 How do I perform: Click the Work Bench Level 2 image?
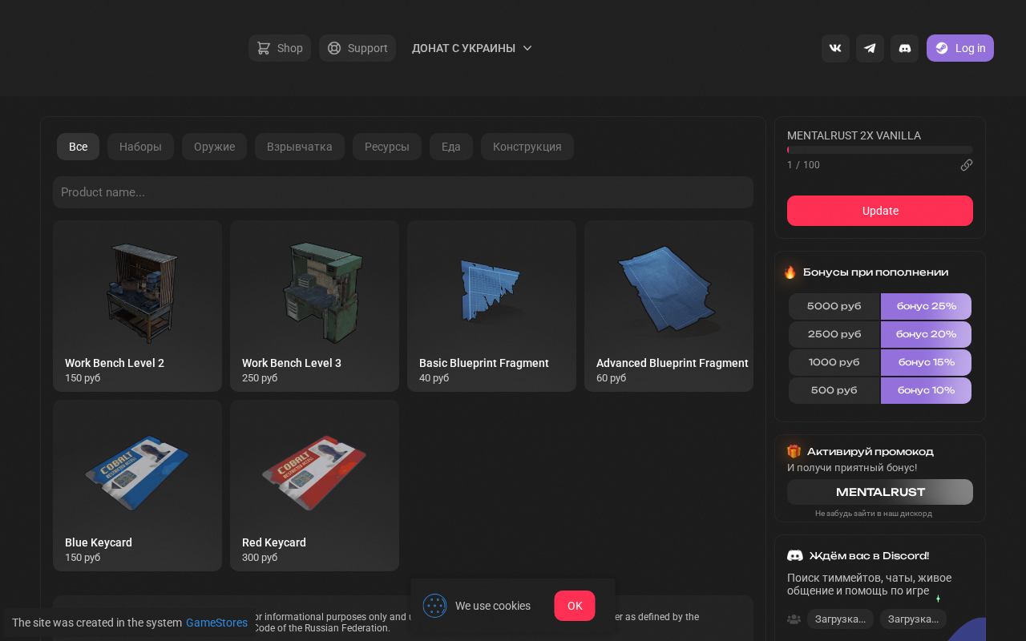click(x=138, y=292)
